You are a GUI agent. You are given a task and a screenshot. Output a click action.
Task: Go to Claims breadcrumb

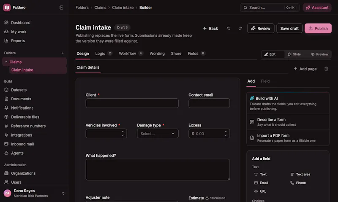point(100,8)
